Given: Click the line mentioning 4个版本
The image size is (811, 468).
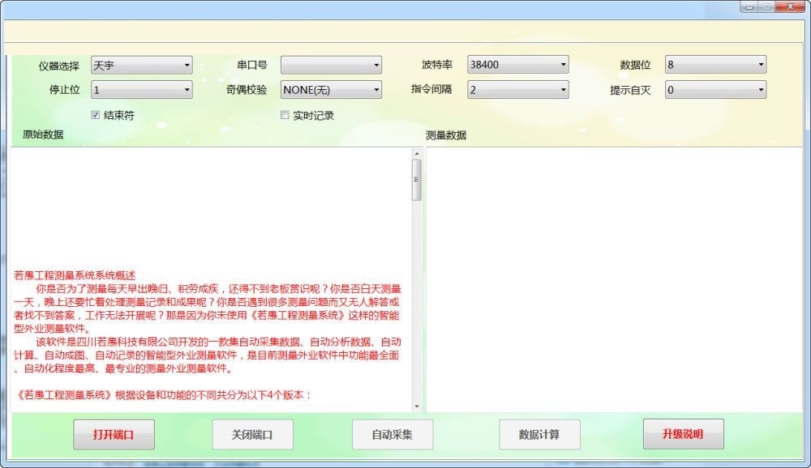Looking at the screenshot, I should pyautogui.click(x=162, y=395).
